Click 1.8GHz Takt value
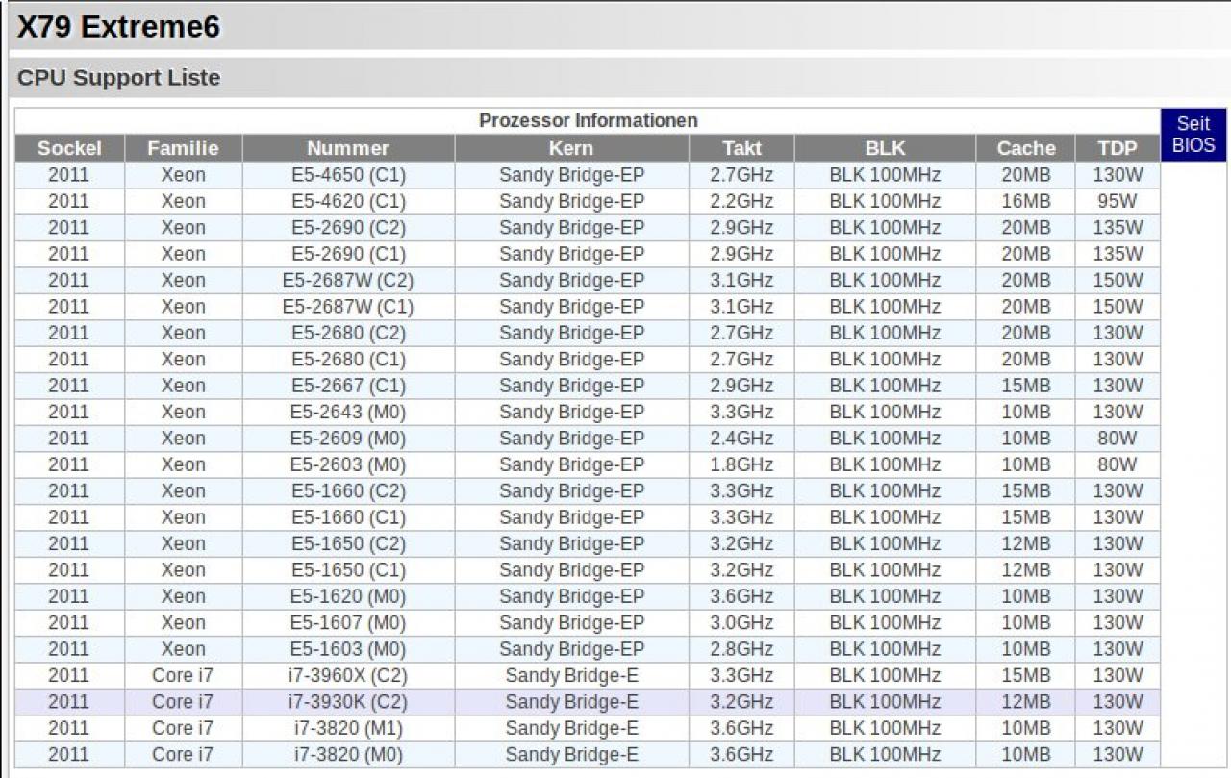The height and width of the screenshot is (778, 1231). pos(741,464)
